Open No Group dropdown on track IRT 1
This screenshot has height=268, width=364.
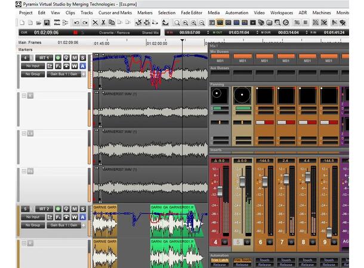[x=33, y=74]
